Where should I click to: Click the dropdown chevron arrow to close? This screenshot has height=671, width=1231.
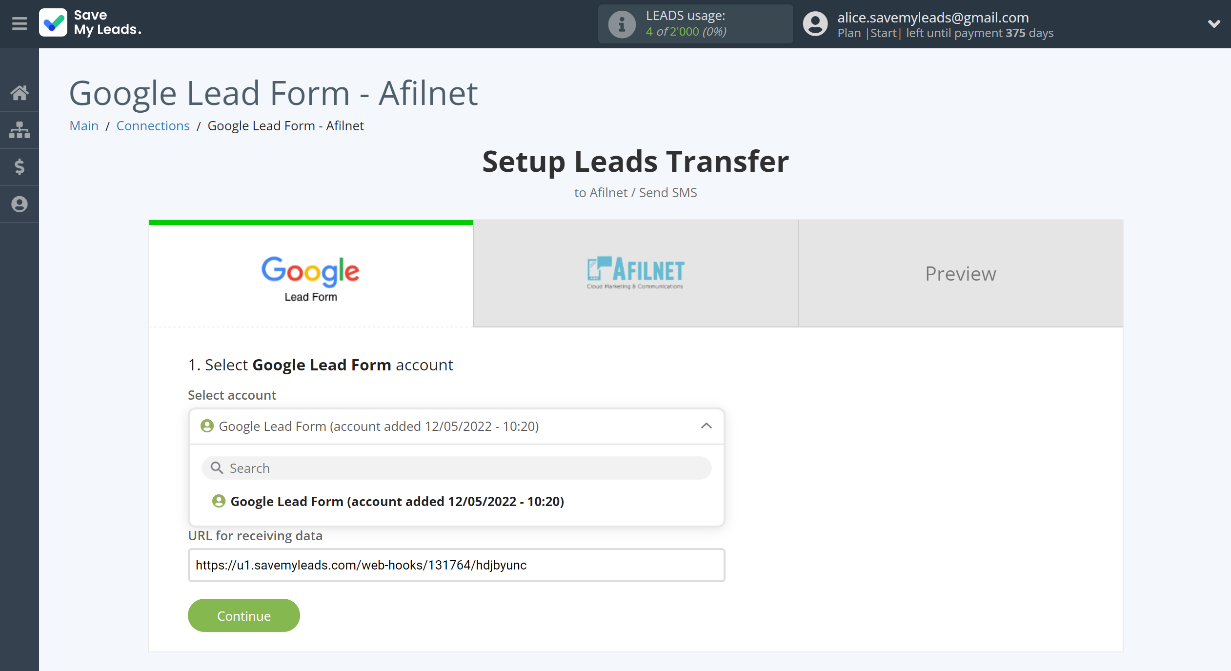(706, 427)
